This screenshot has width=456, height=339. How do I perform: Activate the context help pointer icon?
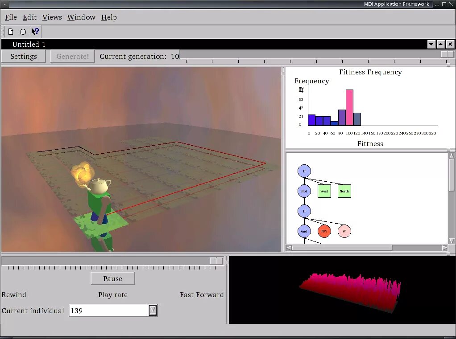[x=35, y=31]
